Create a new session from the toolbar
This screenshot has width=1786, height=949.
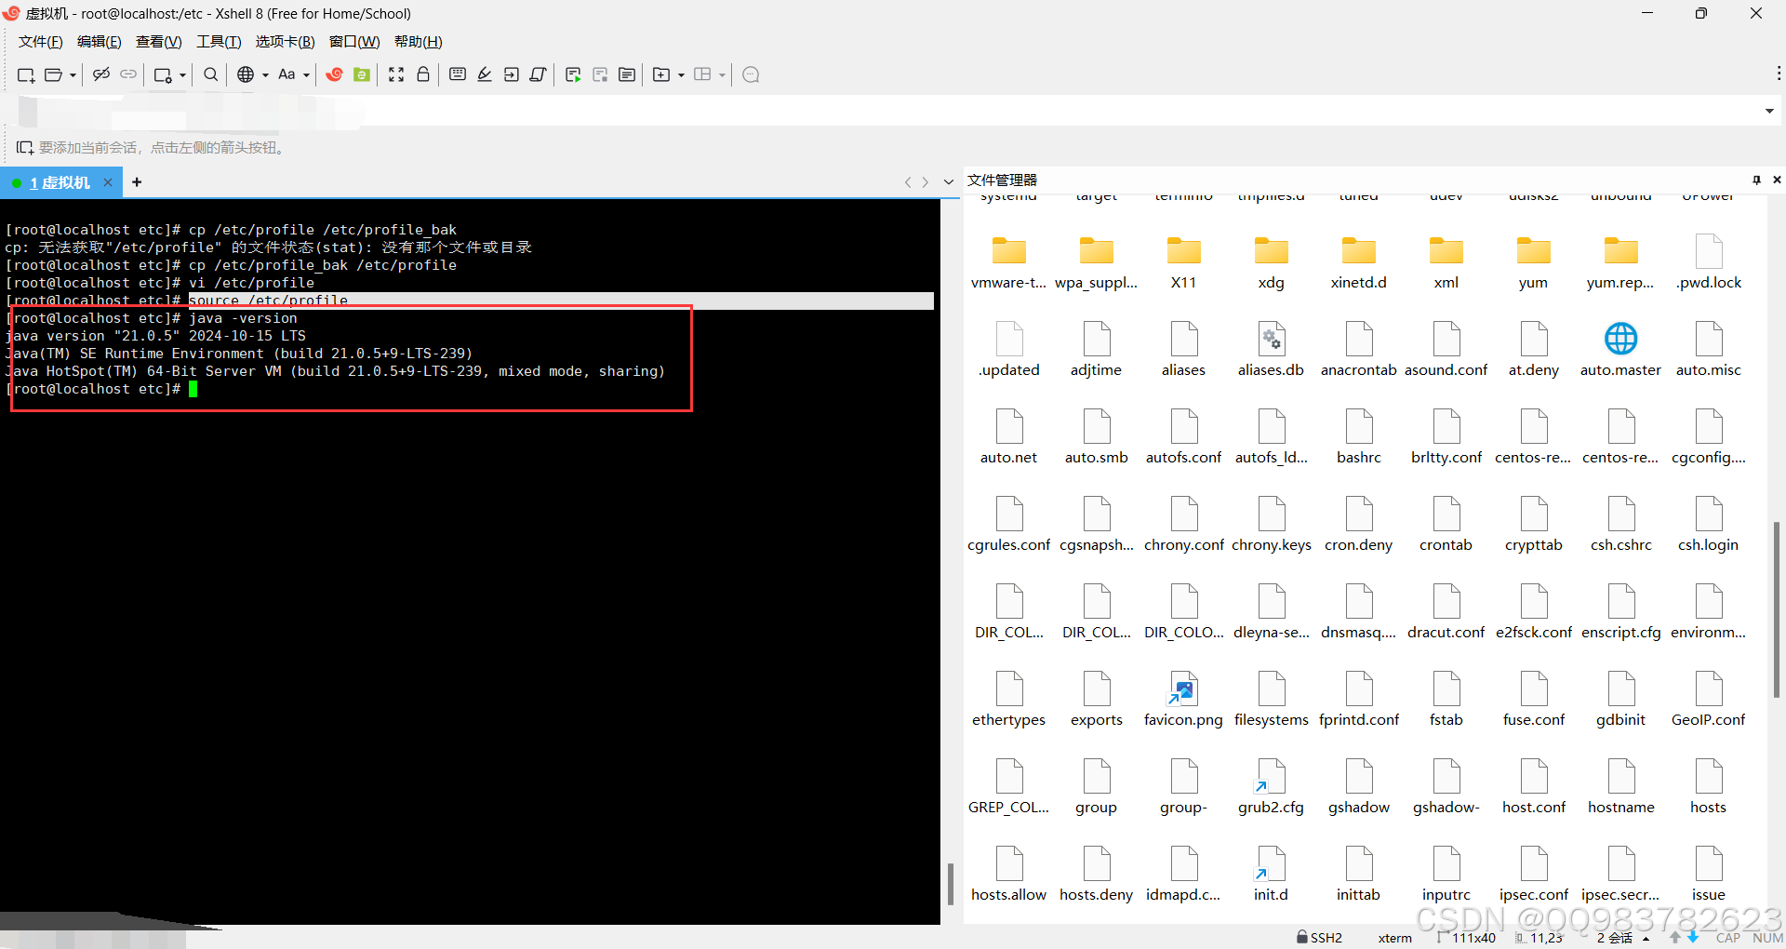tap(25, 74)
